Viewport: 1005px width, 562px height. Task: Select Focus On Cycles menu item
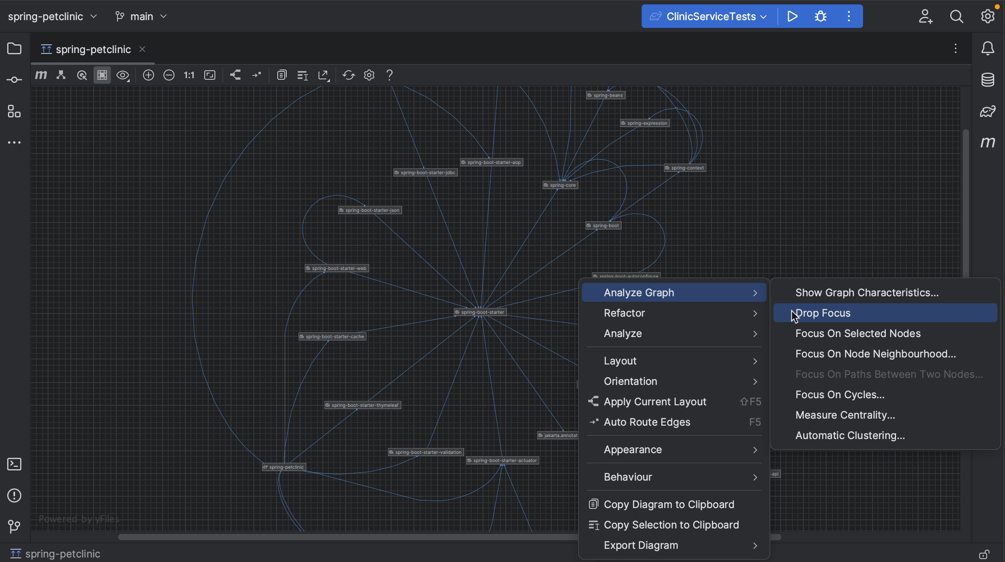(838, 394)
